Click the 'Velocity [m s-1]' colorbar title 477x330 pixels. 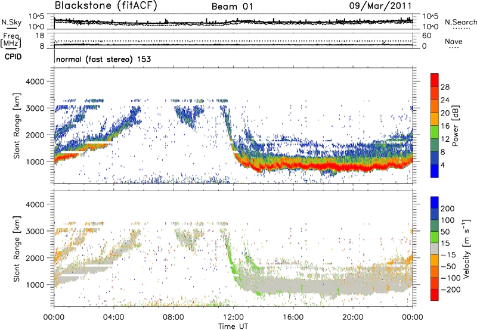click(x=466, y=248)
